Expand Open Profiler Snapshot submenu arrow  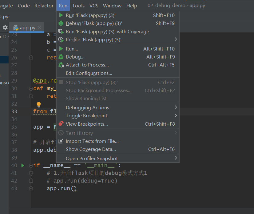point(176,158)
